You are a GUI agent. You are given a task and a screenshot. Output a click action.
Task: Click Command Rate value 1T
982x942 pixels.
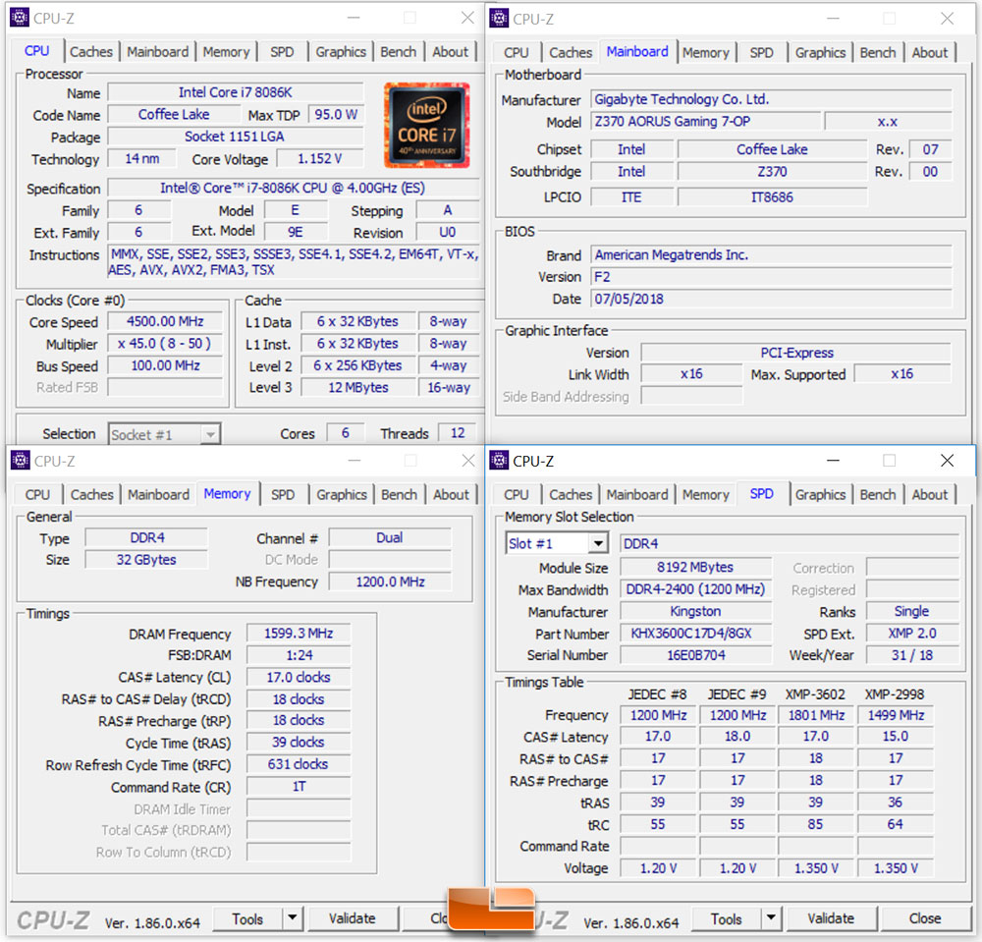[x=299, y=786]
